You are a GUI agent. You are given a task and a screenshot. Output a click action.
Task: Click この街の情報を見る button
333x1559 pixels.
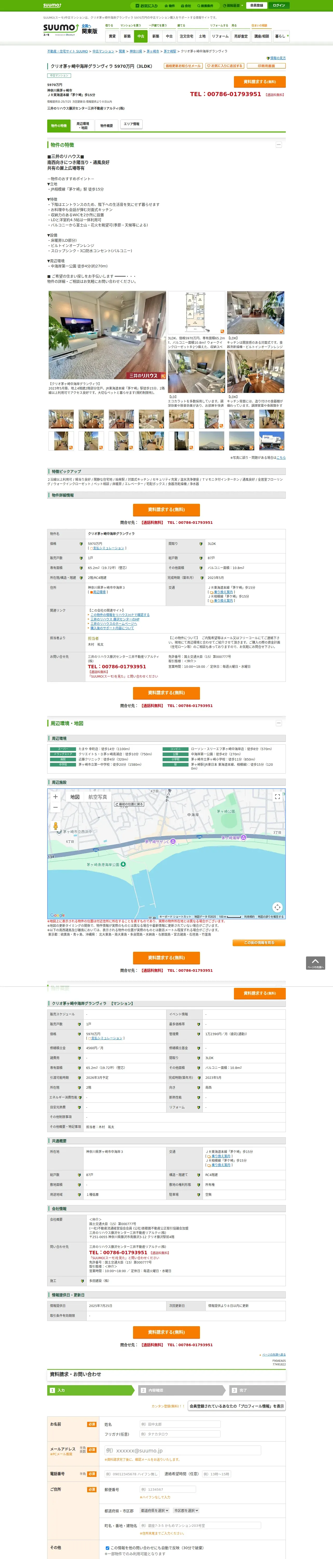259,942
